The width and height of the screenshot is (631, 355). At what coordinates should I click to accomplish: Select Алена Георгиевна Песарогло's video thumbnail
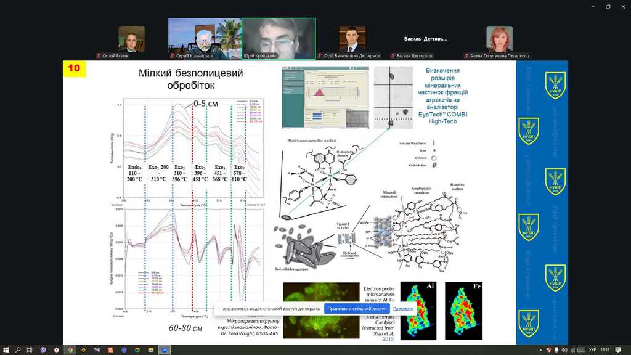click(499, 39)
